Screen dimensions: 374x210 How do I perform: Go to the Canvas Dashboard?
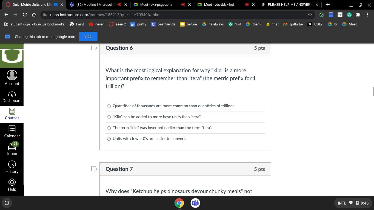[12, 97]
